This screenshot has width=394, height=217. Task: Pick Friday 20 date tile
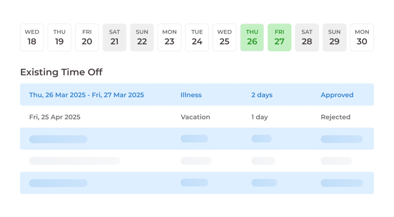point(87,37)
